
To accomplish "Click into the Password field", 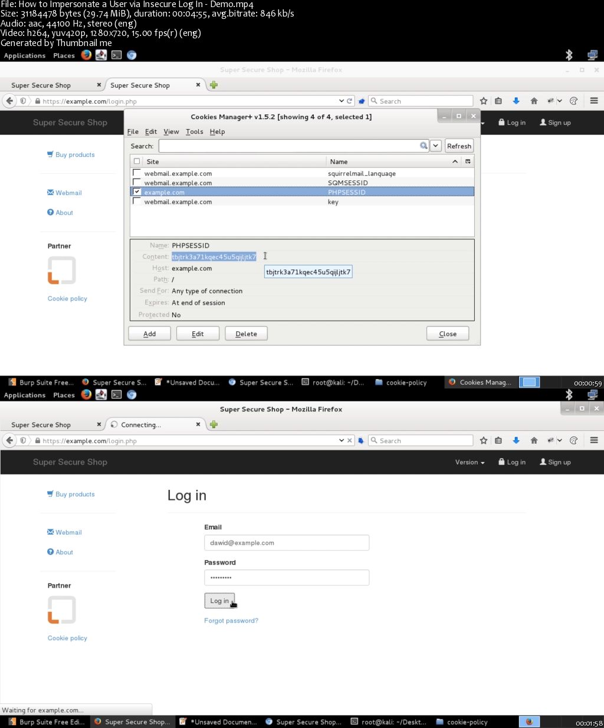I will (x=287, y=578).
